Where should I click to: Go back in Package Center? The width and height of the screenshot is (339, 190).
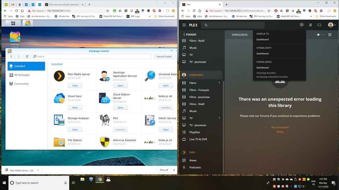[11, 57]
